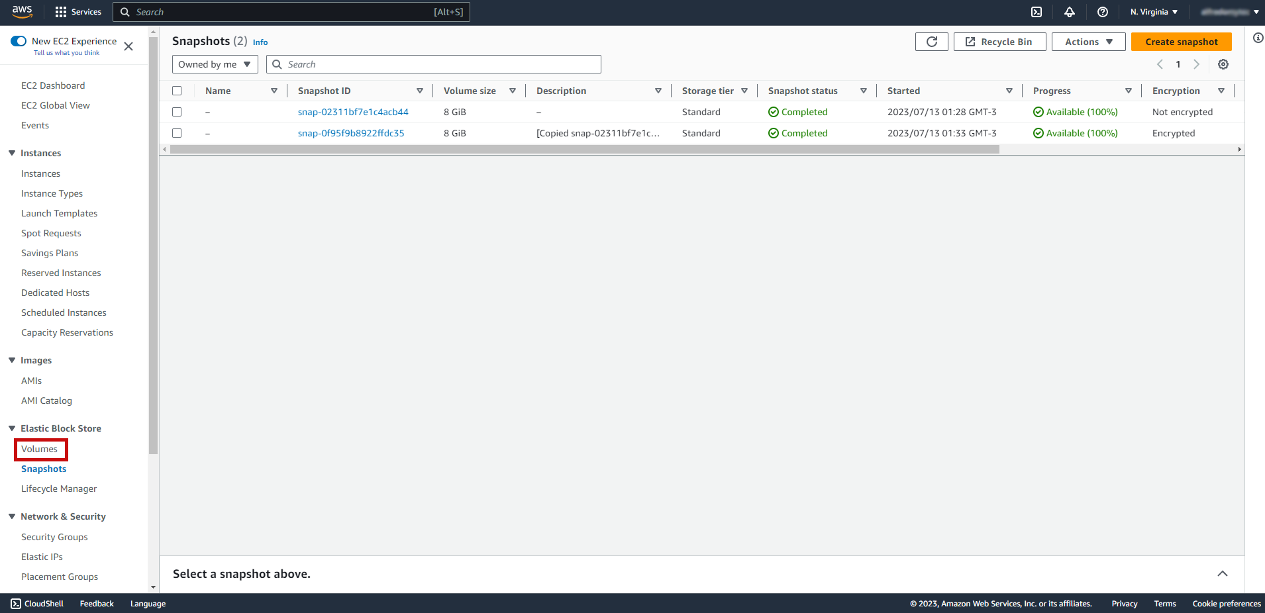Check snapshot snap-0f95f9b8922ffdc35 row

pyautogui.click(x=177, y=133)
